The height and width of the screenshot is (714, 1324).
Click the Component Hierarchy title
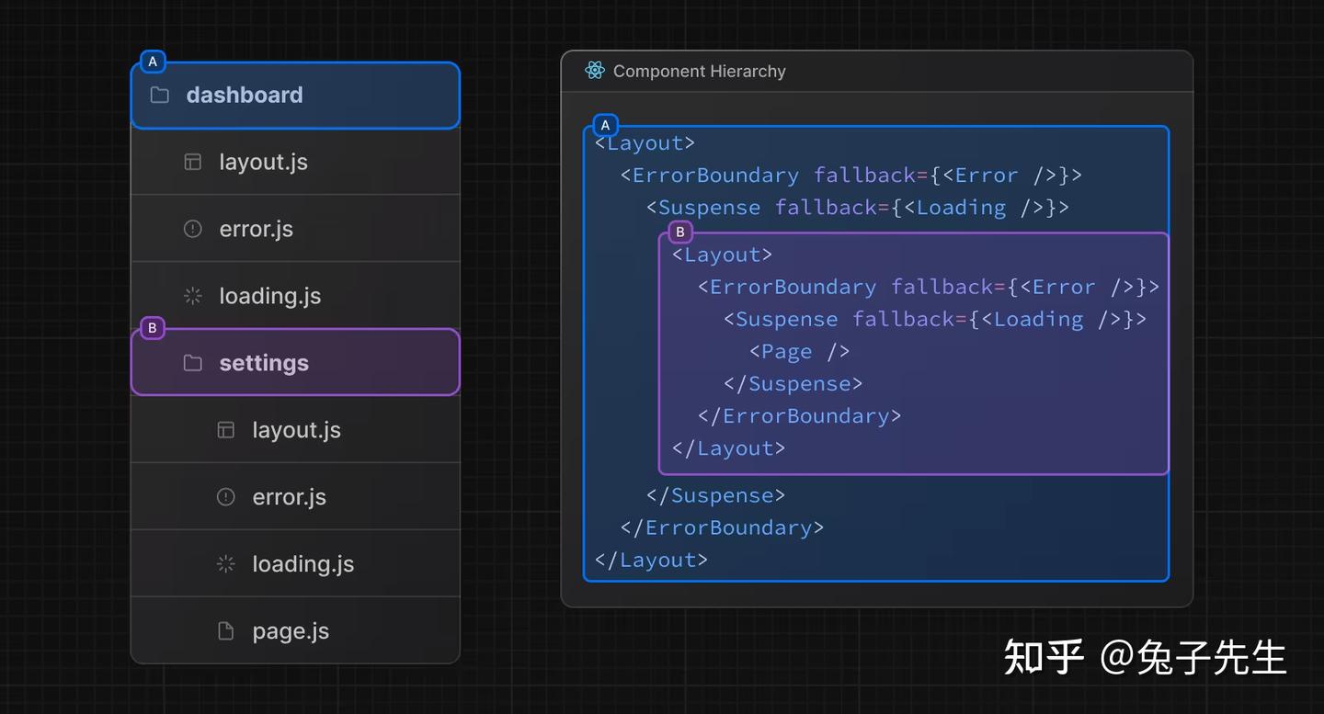[x=700, y=72]
